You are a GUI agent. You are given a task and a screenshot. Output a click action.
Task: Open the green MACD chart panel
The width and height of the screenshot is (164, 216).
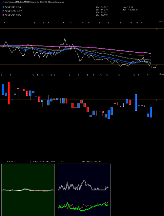(x=28, y=190)
